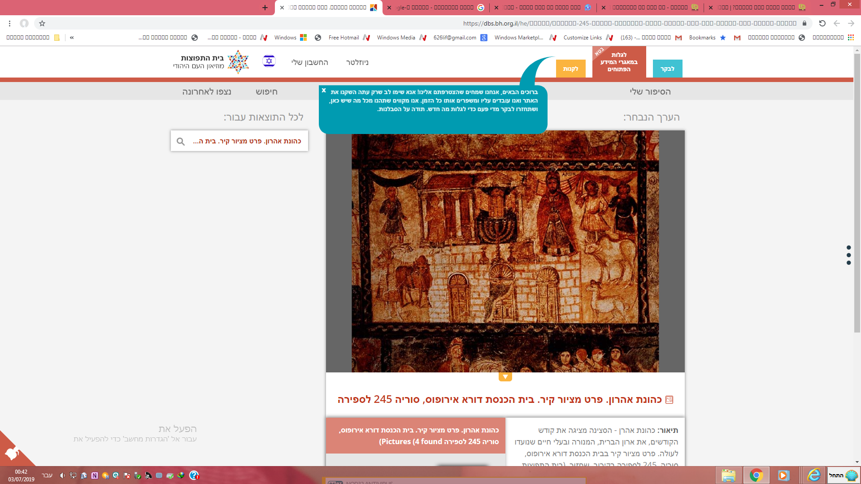Reload the page with refresh icon
Viewport: 861px width, 484px height.
click(822, 23)
